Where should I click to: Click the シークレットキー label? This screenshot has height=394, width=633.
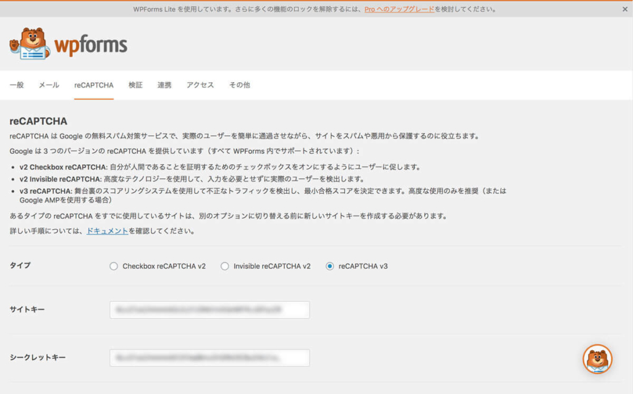[37, 358]
